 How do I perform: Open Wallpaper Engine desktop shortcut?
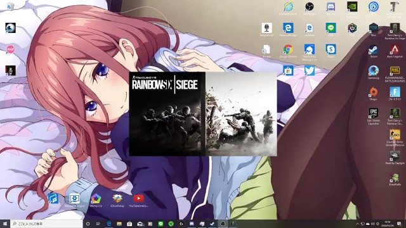75,198
